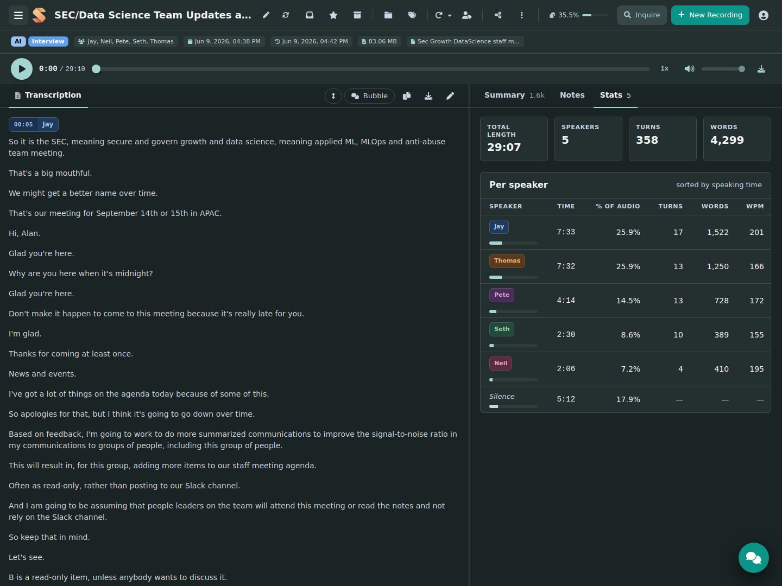Screen dimensions: 782x586
Task: Select the Stats tab
Action: (615, 95)
